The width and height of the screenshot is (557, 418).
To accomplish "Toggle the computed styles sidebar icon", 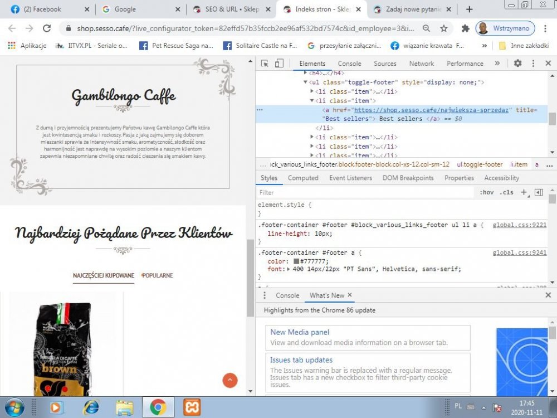I will coord(539,192).
